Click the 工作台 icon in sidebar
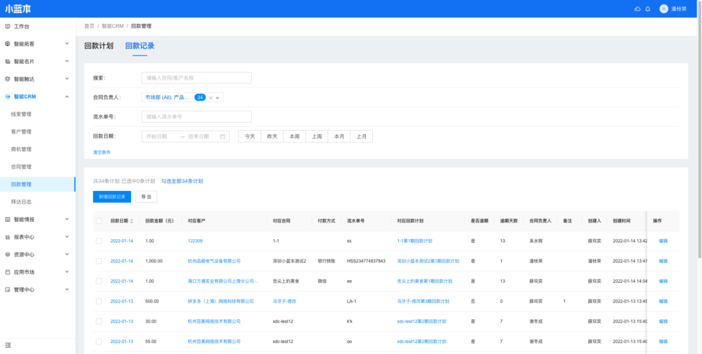This screenshot has width=702, height=354. click(x=8, y=26)
